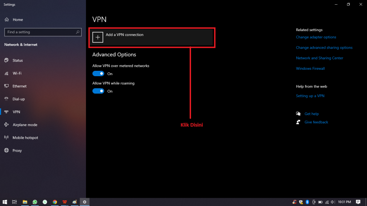The height and width of the screenshot is (206, 367).
Task: Select the Proxy globe icon
Action: click(7, 150)
